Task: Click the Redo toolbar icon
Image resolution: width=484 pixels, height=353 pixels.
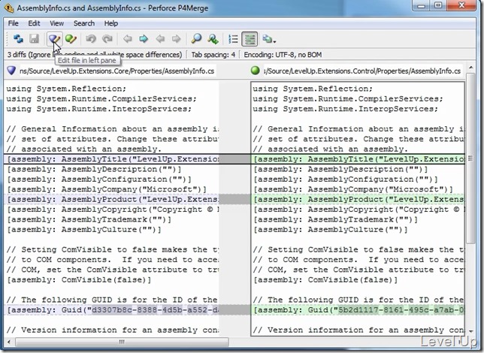Action: [107, 39]
